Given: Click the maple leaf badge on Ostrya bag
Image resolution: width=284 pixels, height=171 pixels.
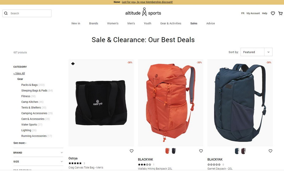Looking at the screenshot, I should (x=73, y=64).
